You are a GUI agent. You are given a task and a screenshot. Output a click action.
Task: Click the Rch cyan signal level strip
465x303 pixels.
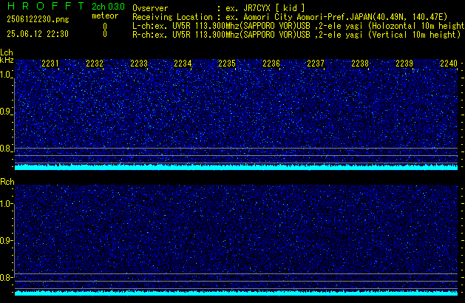coord(236,293)
